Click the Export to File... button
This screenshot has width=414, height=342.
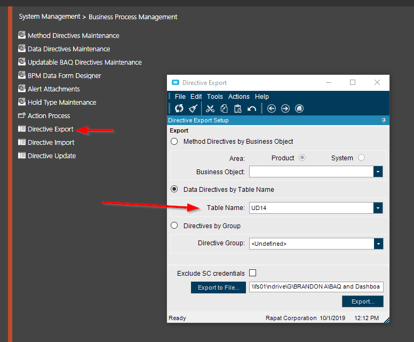click(218, 287)
